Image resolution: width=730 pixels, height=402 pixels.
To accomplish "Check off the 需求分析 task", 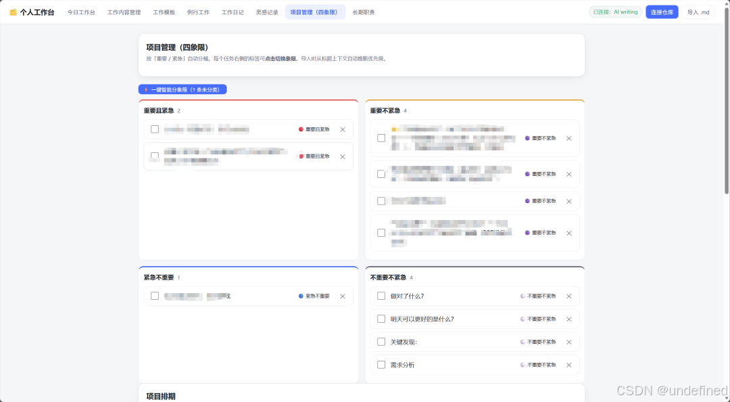I will point(381,365).
